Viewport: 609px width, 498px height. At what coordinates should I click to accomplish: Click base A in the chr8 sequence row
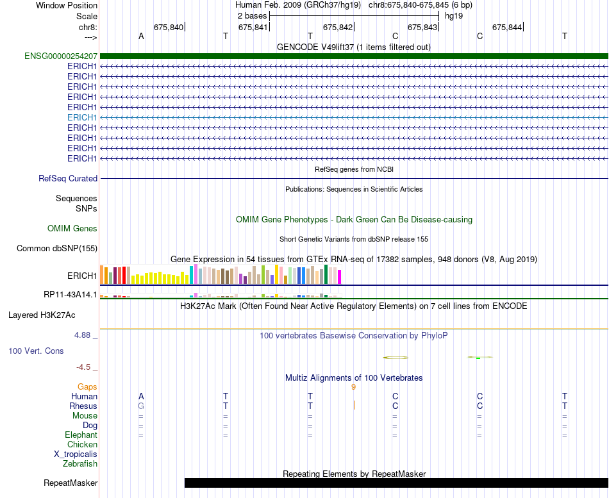tap(141, 36)
